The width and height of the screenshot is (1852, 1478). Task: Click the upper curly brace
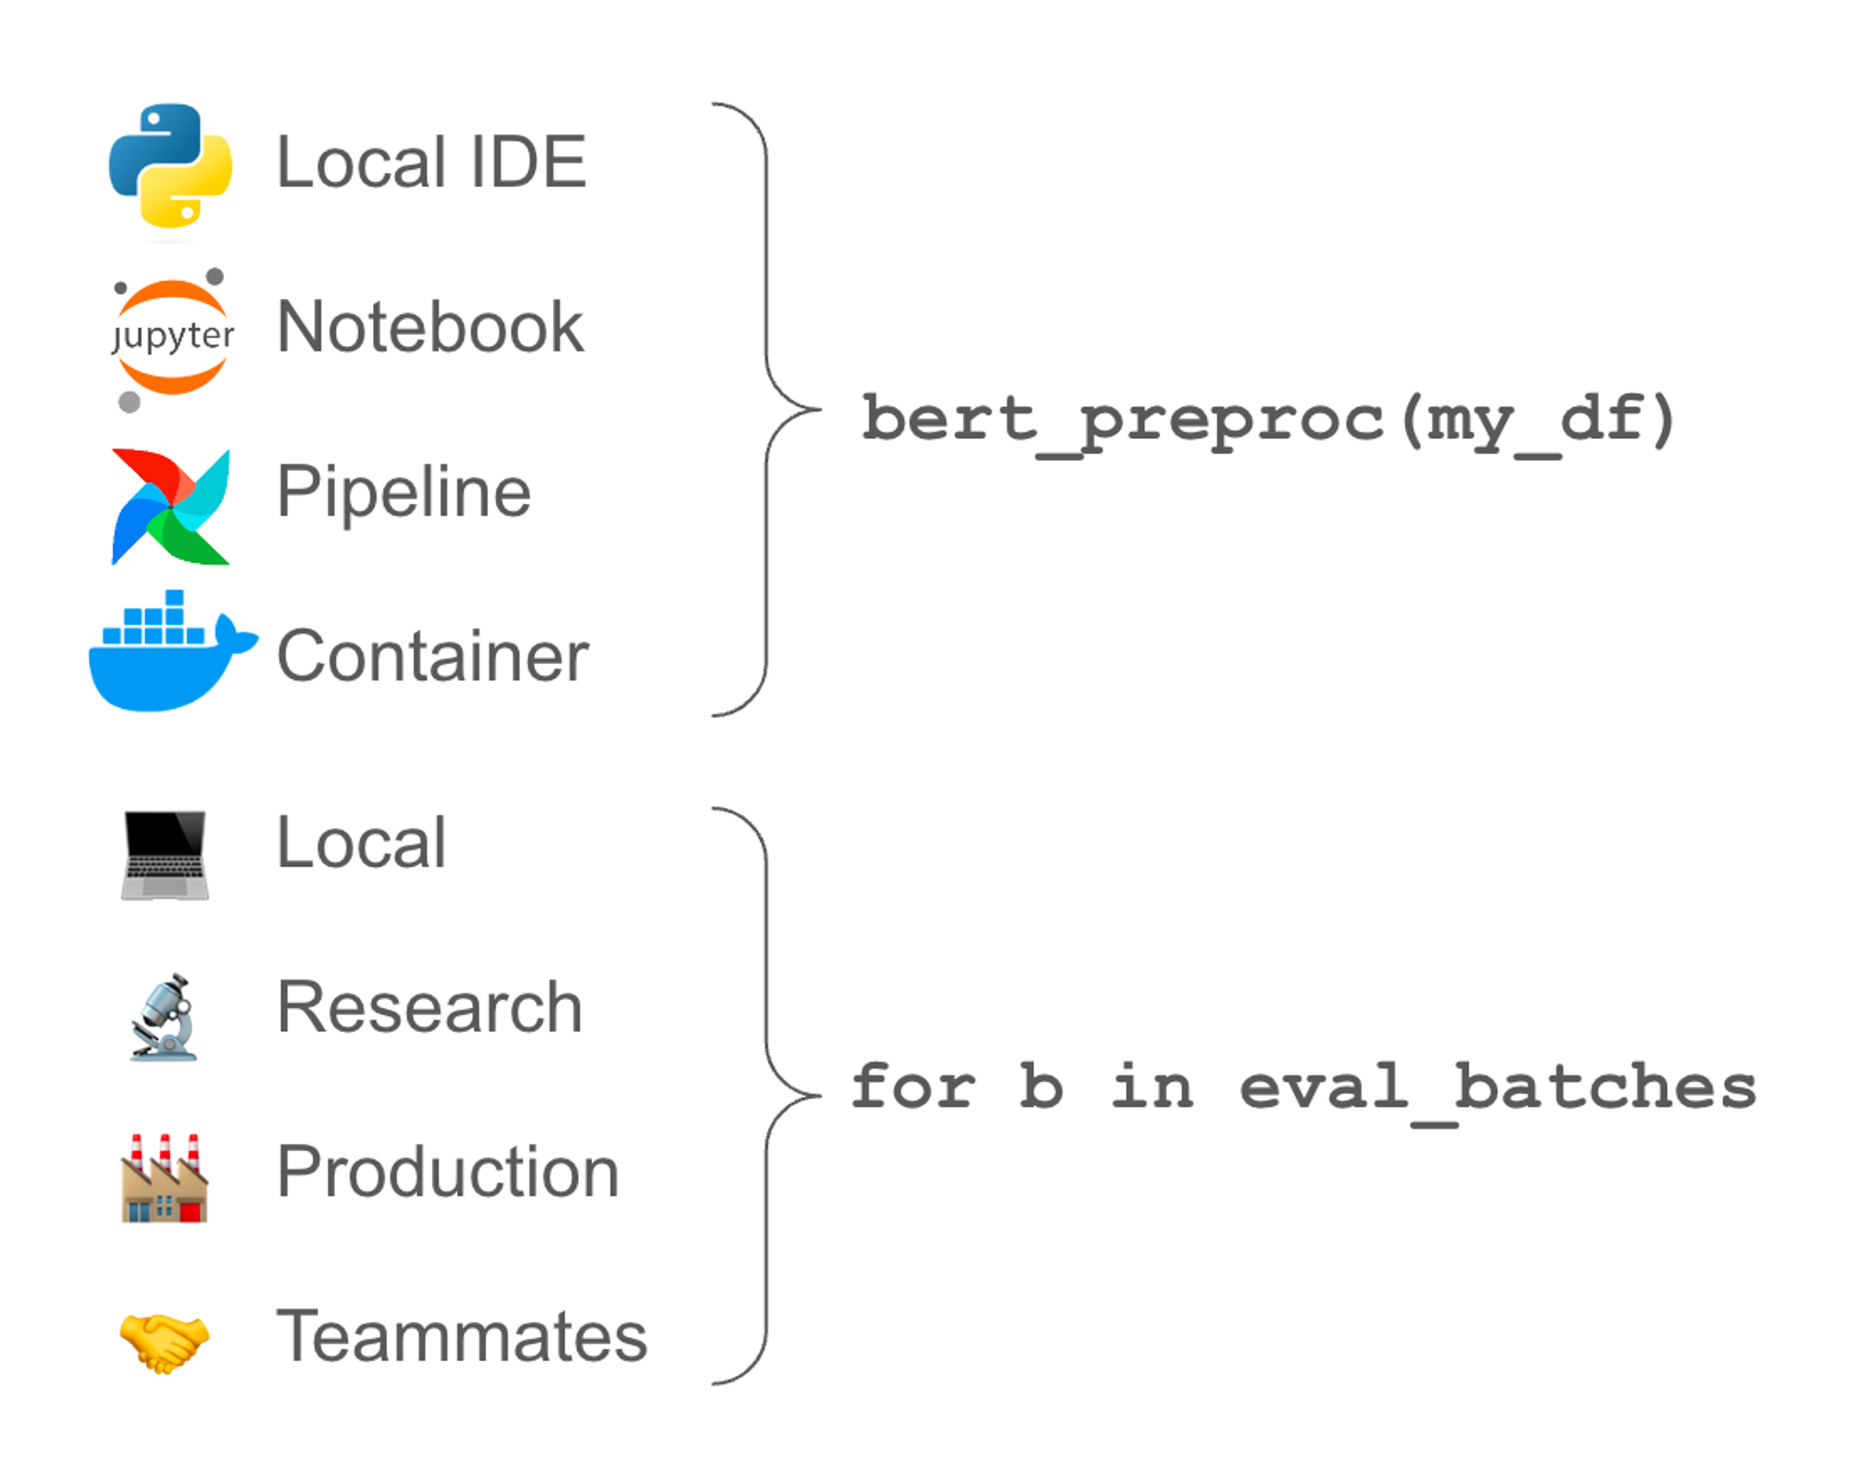pos(766,410)
